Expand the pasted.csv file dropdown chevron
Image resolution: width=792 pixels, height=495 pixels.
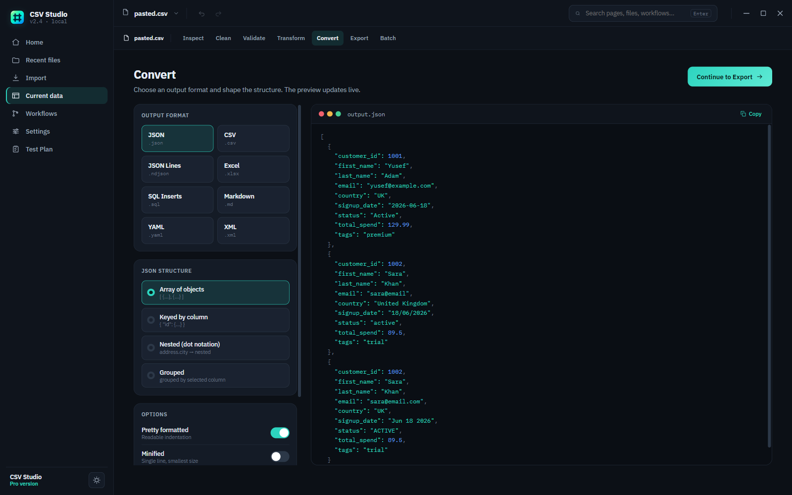(x=176, y=13)
